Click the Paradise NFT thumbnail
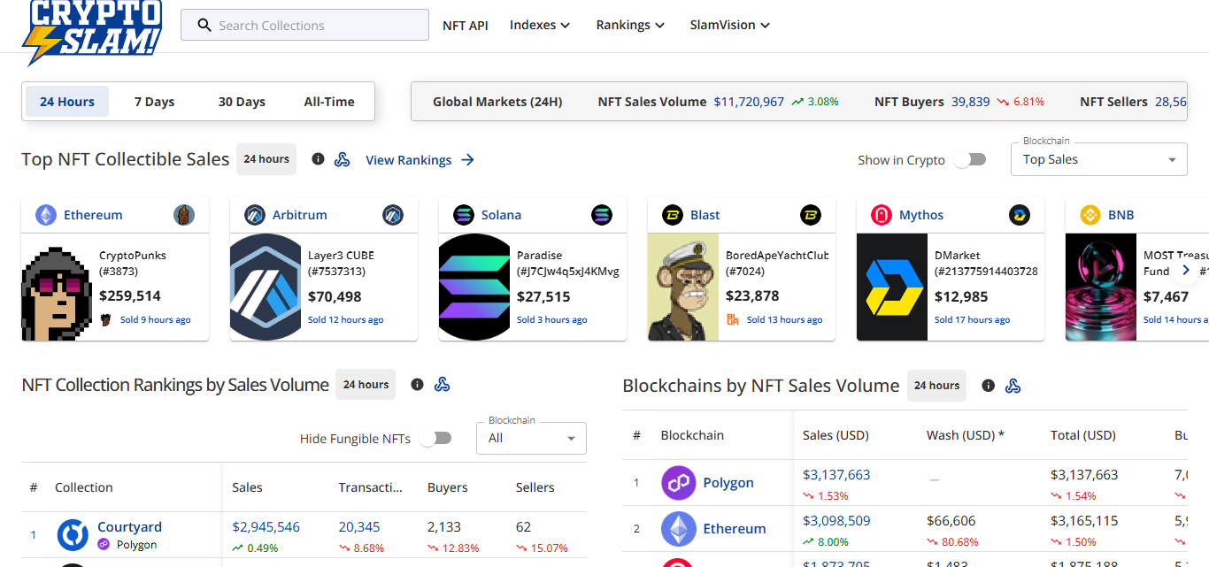1209x567 pixels. click(x=475, y=287)
